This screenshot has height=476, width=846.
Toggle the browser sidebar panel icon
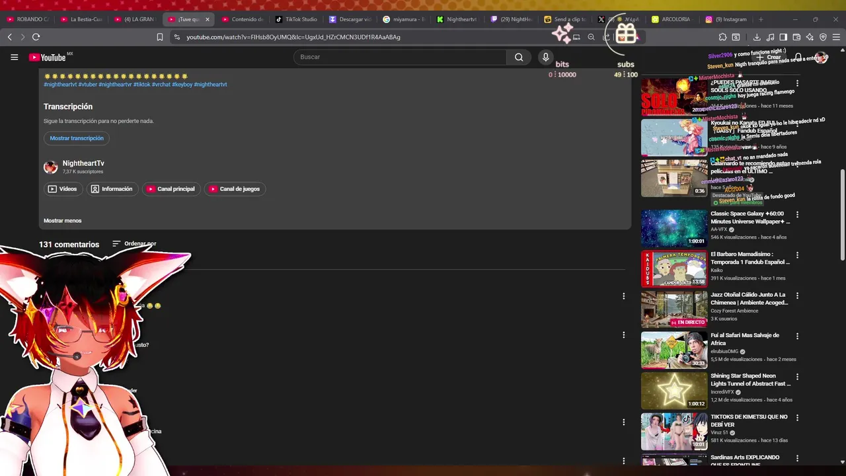point(783,37)
